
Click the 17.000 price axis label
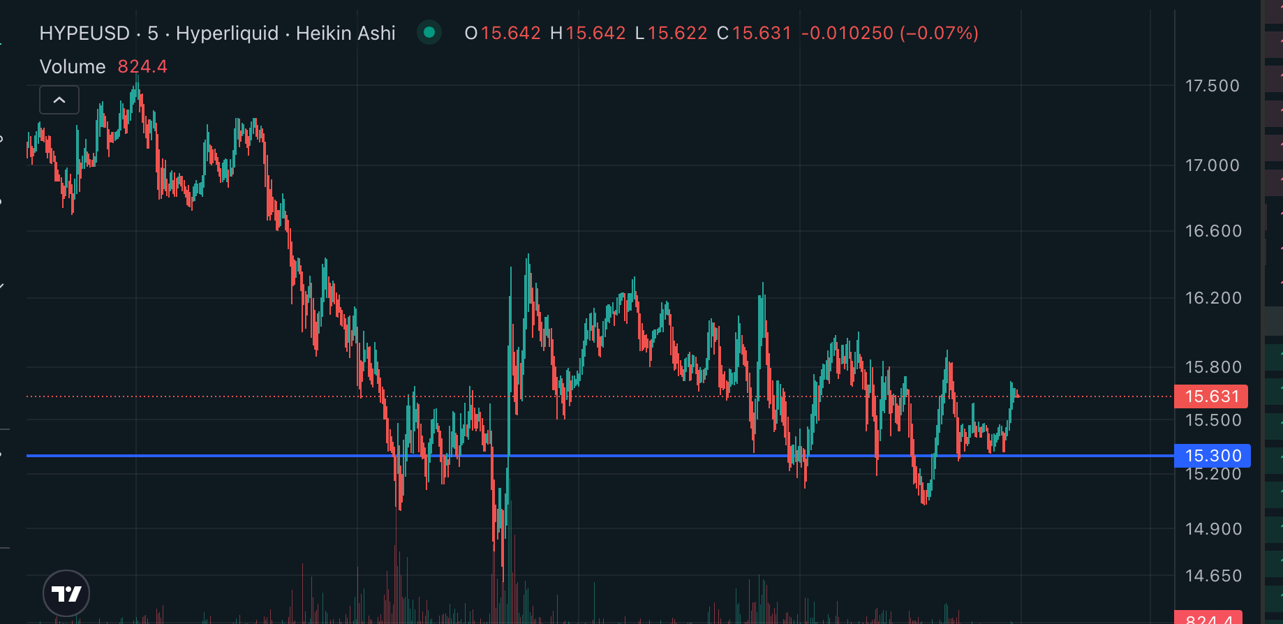[x=1212, y=165]
